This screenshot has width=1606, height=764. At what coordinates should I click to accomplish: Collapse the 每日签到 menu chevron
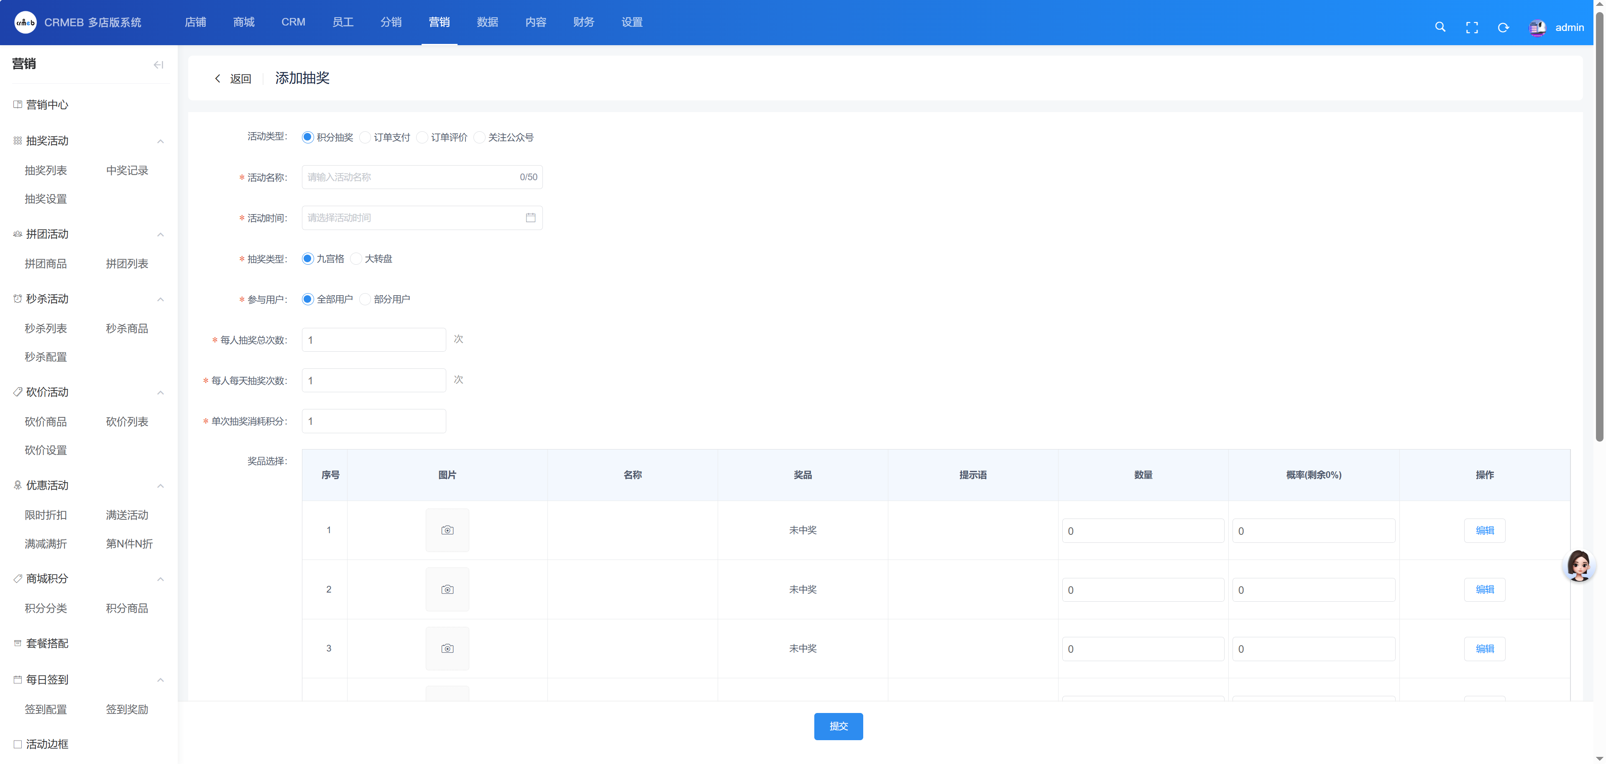(x=161, y=680)
